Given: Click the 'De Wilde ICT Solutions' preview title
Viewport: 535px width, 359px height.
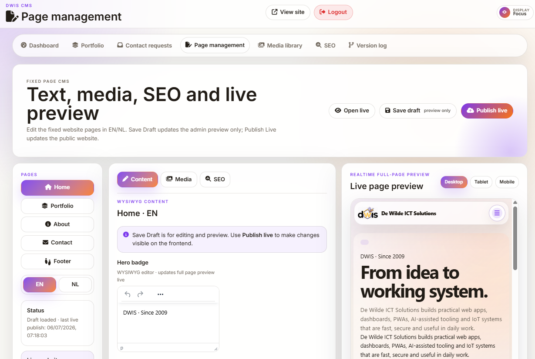Looking at the screenshot, I should [409, 213].
